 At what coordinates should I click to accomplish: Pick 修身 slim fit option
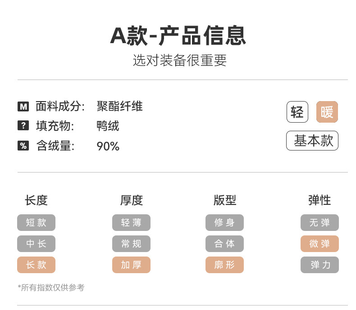coord(224,222)
